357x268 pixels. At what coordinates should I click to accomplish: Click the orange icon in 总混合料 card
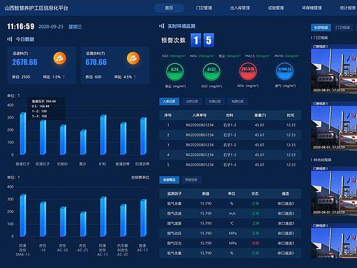[133, 58]
